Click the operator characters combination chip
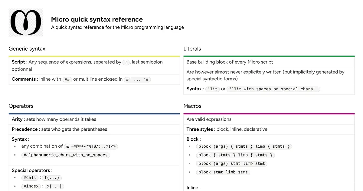 click(90, 146)
